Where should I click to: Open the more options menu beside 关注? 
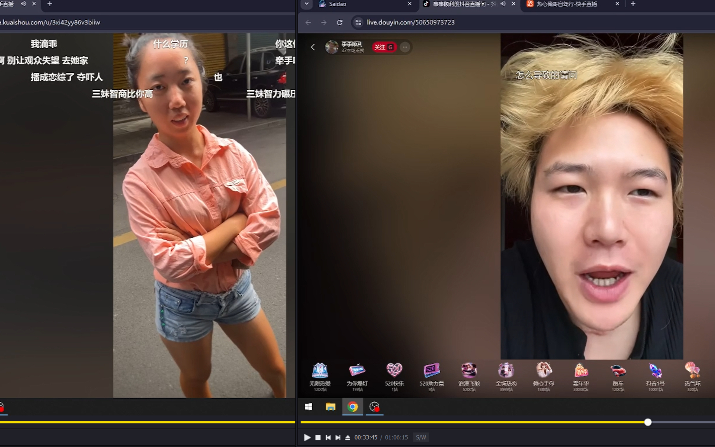tap(405, 47)
